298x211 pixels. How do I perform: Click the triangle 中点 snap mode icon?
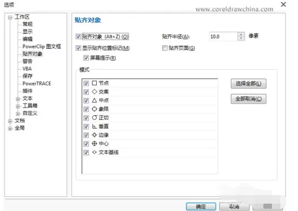tap(94, 100)
